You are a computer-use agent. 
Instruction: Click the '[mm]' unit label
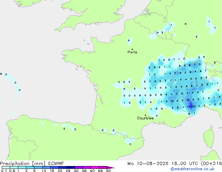point(39,164)
